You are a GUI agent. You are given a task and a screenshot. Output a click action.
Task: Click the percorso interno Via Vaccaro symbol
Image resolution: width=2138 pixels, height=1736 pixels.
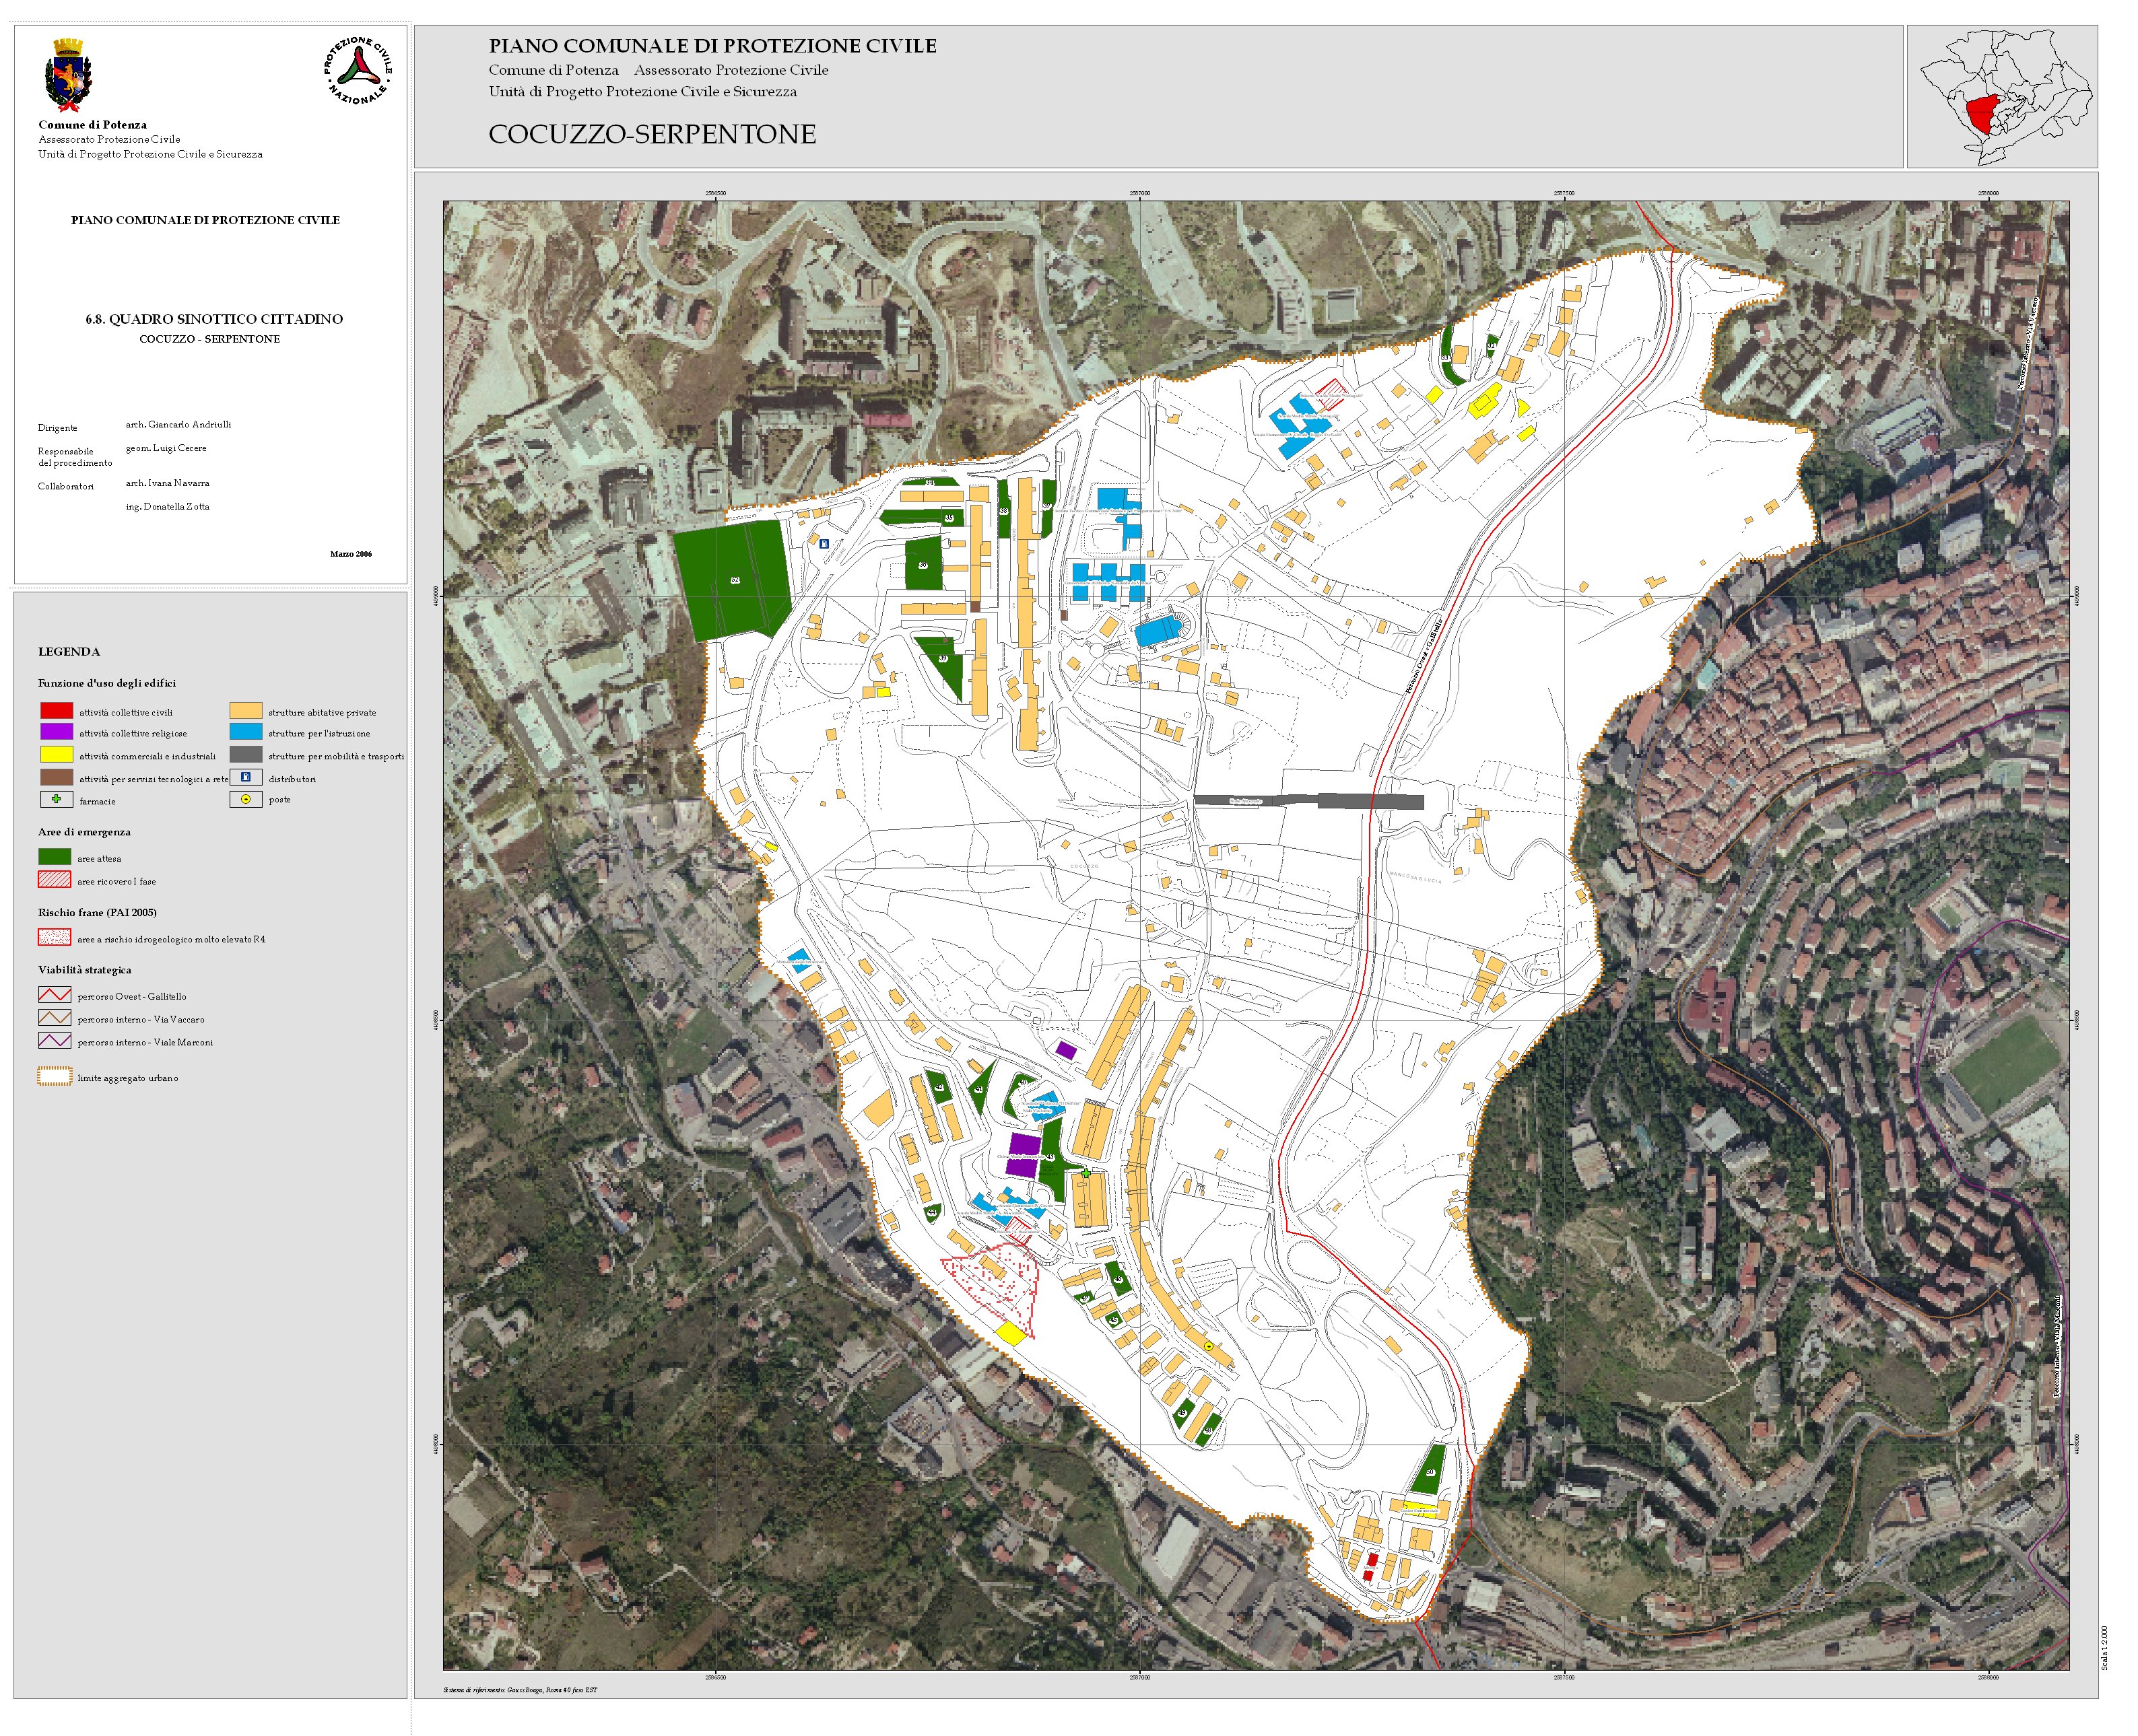[54, 1018]
